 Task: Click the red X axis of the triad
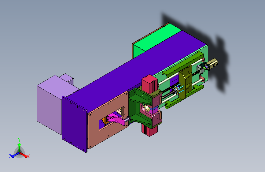[x=24, y=155]
